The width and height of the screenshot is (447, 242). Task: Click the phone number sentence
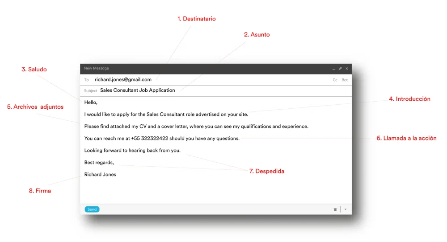pyautogui.click(x=162, y=139)
